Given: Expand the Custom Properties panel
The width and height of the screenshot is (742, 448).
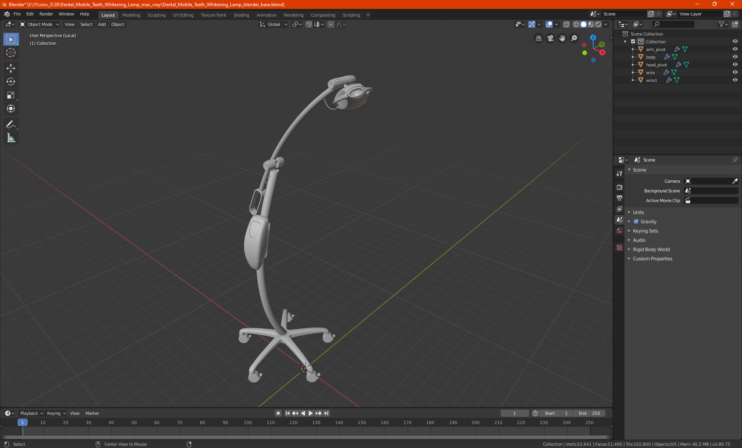Looking at the screenshot, I should [652, 259].
